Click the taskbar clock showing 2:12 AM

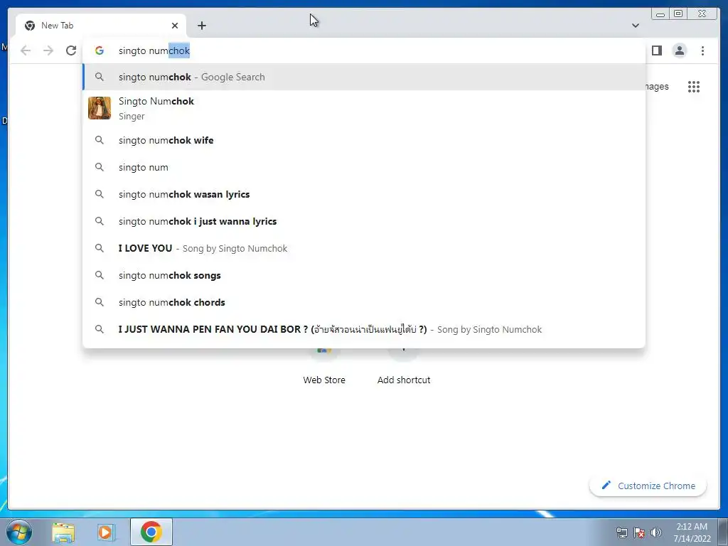point(692,532)
